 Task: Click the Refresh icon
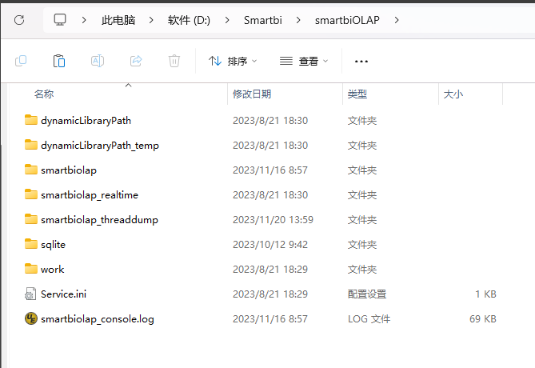tap(19, 20)
